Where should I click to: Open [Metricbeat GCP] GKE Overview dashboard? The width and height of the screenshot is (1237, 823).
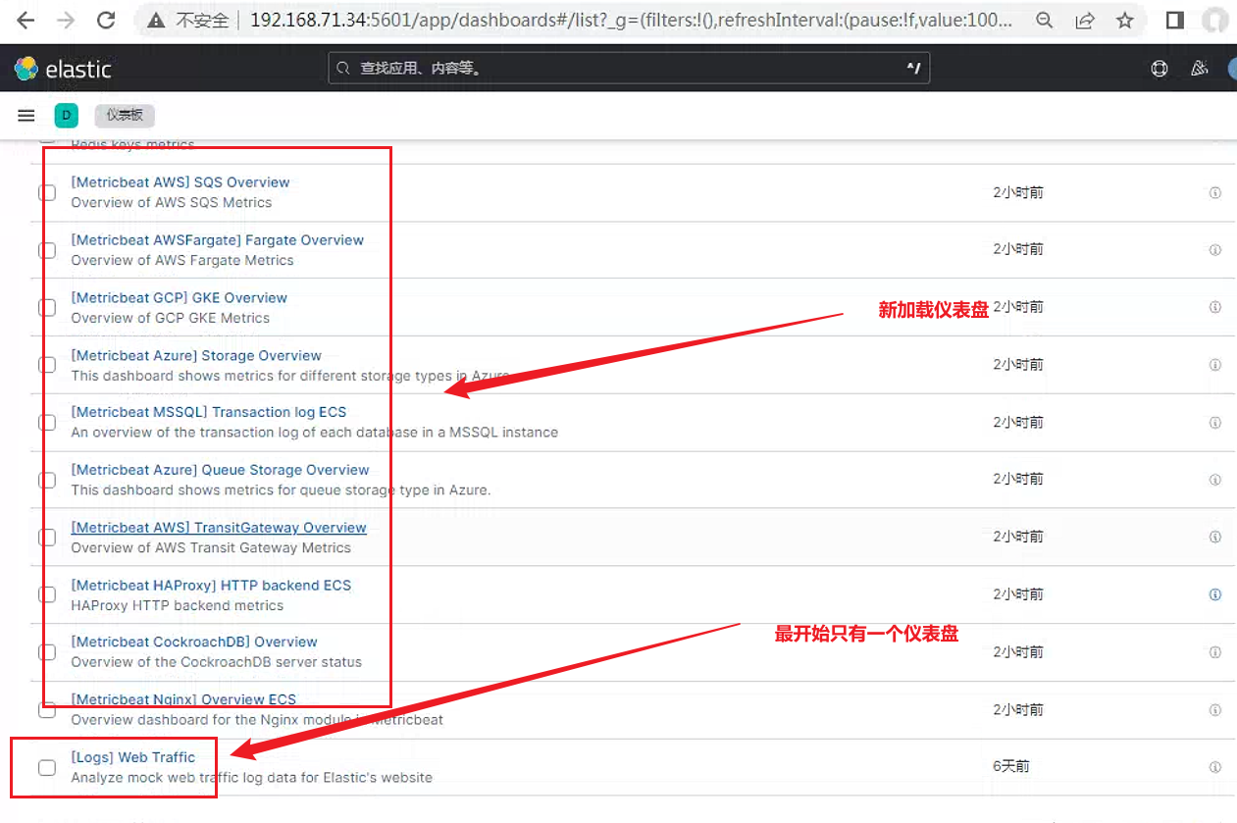click(180, 298)
